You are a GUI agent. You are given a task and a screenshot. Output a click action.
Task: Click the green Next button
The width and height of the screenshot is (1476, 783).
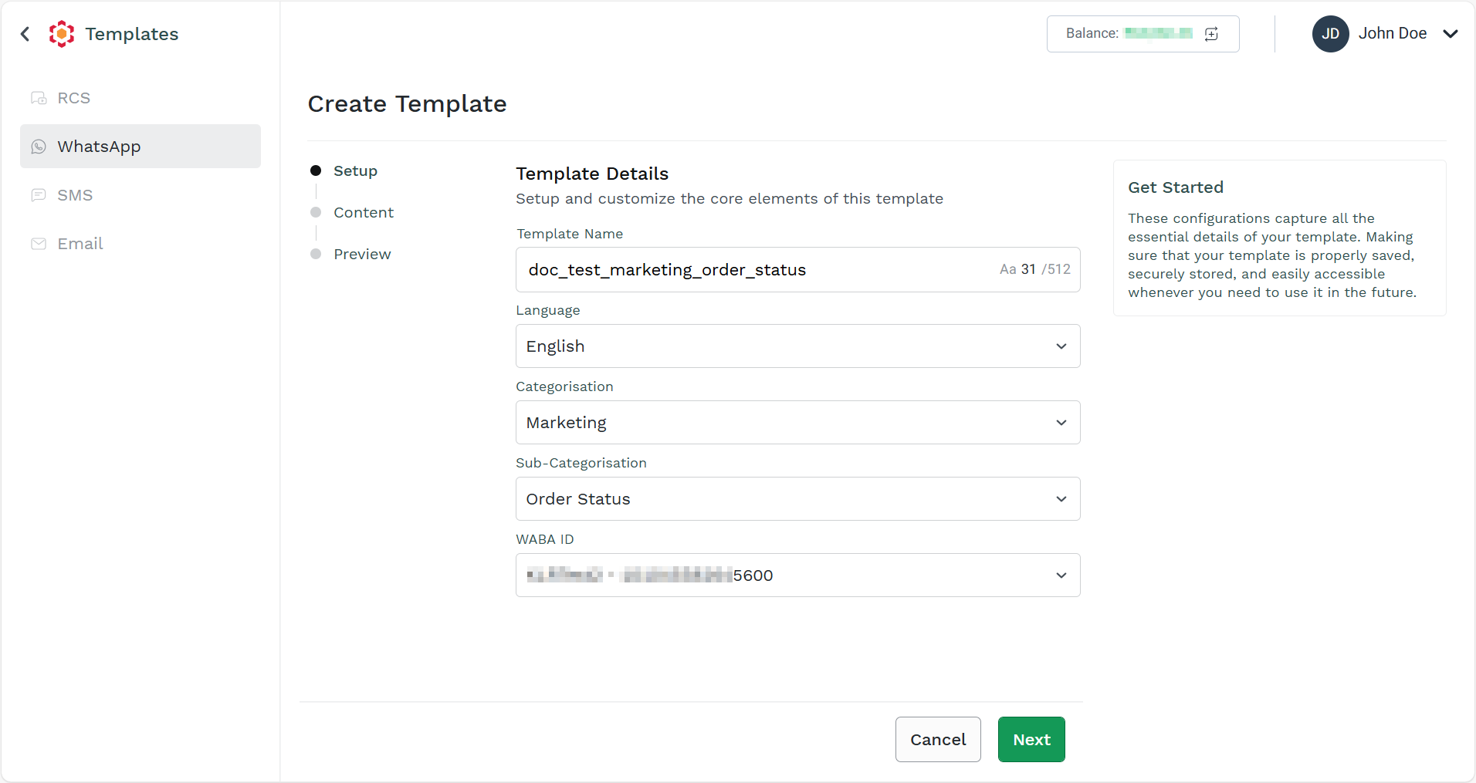tap(1031, 740)
